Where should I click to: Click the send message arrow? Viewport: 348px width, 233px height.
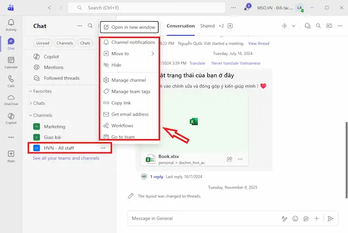tap(330, 218)
